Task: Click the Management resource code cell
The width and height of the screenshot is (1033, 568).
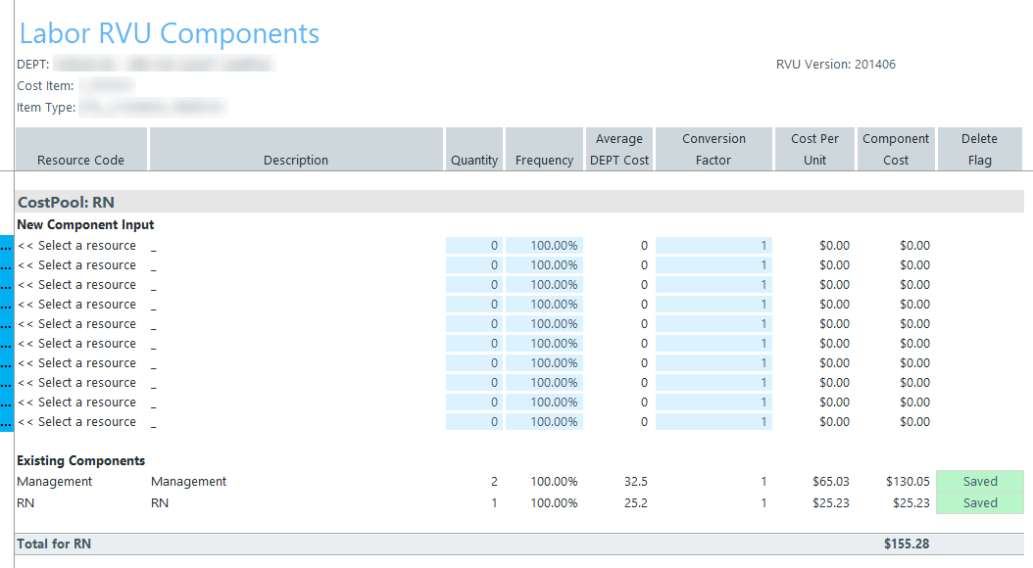Action: [x=55, y=481]
